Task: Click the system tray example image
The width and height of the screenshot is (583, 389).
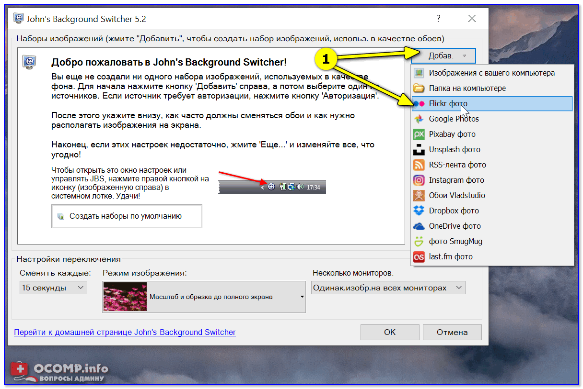Action: coord(272,187)
